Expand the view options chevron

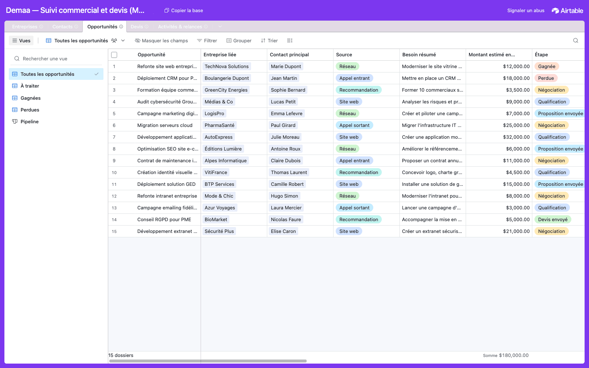[123, 40]
